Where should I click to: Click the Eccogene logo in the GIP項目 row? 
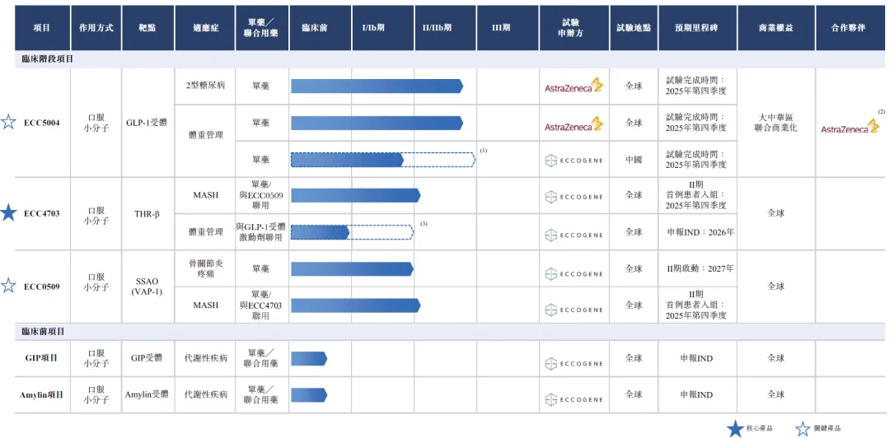pos(574,359)
